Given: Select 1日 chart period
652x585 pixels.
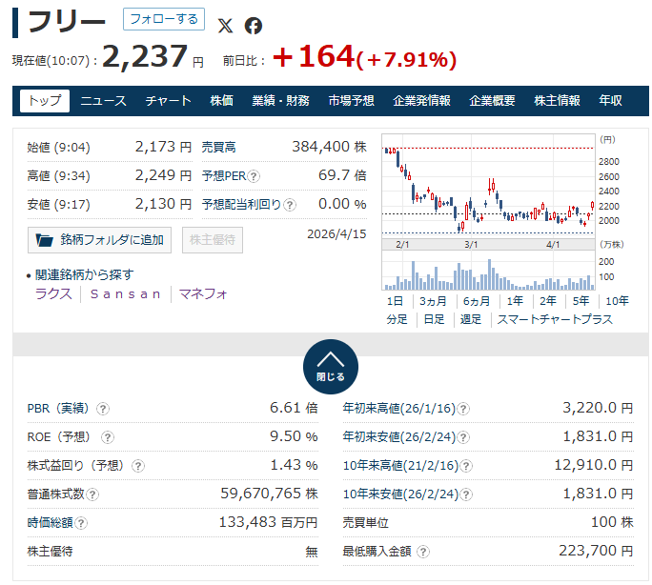Looking at the screenshot, I should tap(395, 301).
